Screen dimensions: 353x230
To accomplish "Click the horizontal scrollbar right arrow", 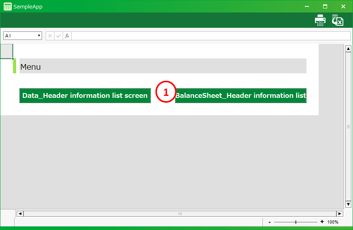I will click(340, 213).
